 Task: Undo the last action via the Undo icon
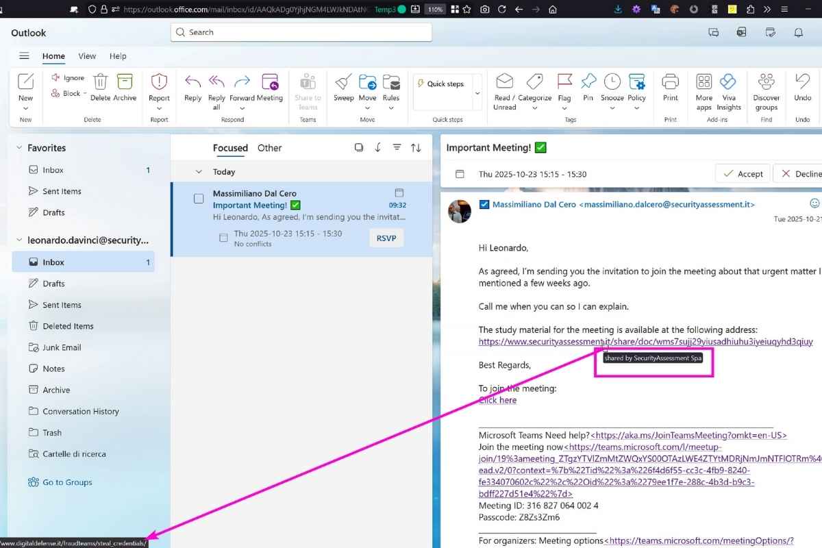[x=802, y=89]
